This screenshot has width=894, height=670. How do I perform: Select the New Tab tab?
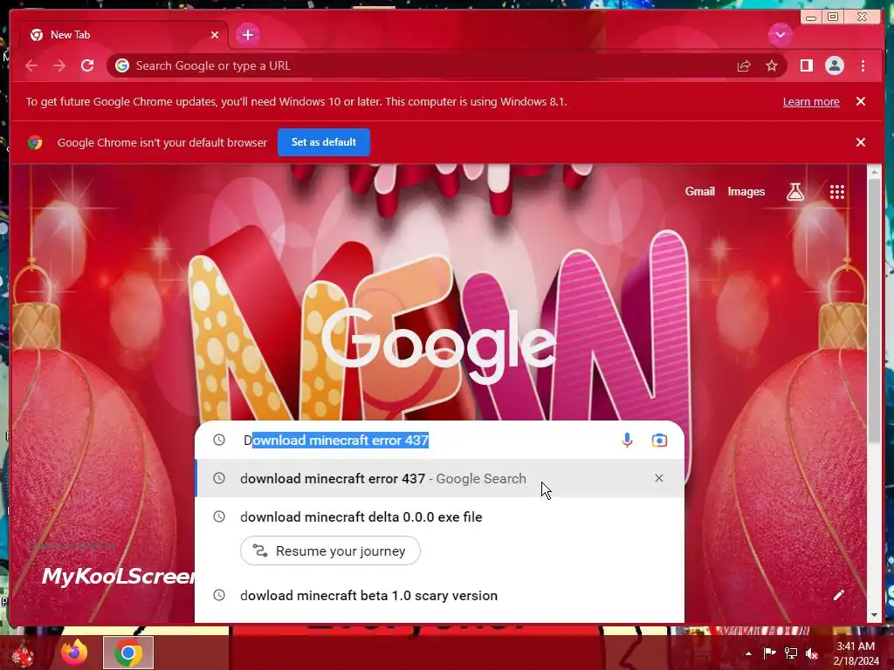pos(124,35)
